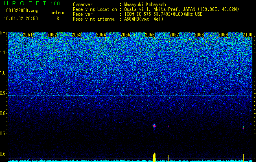Click the 'Receiving antenna' label
Image resolution: width=256 pixels, height=162 pixels.
pos(94,19)
